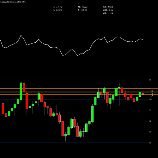The height and width of the screenshot is (158, 158).
Task: Click the 67 price axis label
Action: pyautogui.click(x=150, y=110)
